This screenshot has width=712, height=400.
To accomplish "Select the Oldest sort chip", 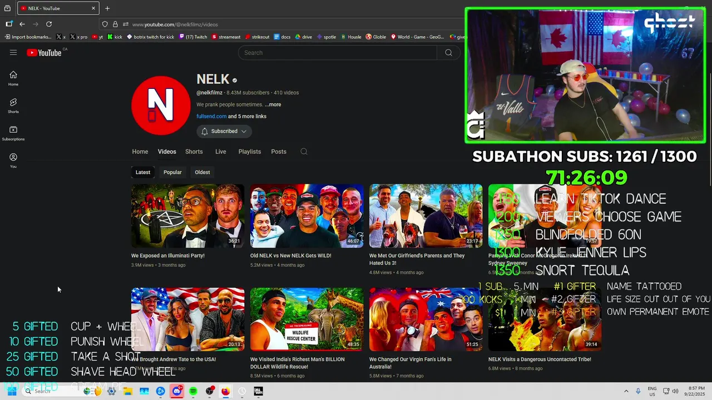I will click(202, 172).
